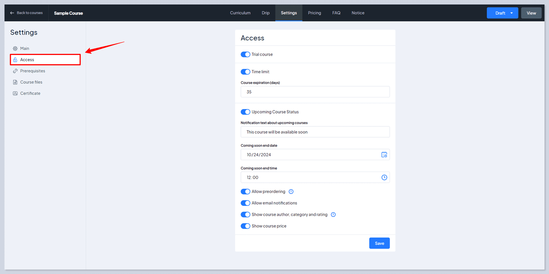
Task: Toggle off Show course price
Action: pyautogui.click(x=246, y=226)
